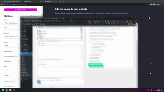Close the Verify your email address tab
164x92 pixels.
pyautogui.click(x=20, y=2)
